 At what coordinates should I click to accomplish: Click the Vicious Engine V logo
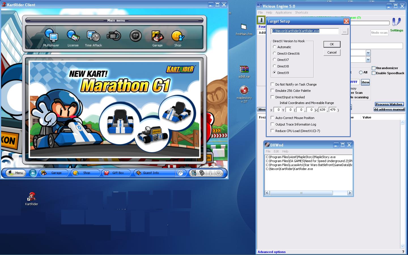pyautogui.click(x=396, y=22)
